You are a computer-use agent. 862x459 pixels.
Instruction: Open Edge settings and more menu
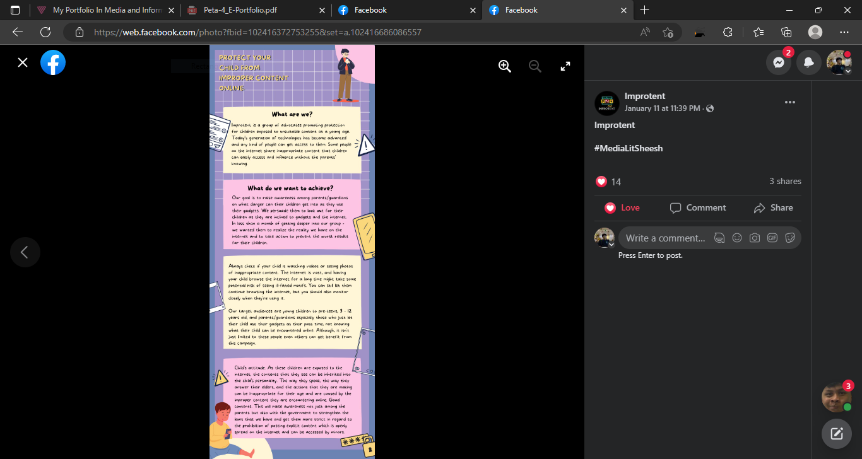[844, 32]
